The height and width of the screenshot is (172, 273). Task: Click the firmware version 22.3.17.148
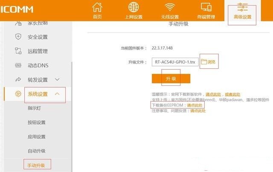tap(162, 48)
